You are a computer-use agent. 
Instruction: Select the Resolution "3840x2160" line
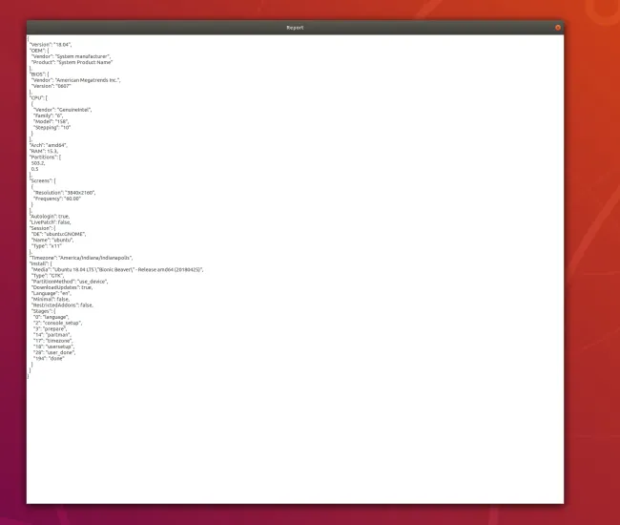pos(65,193)
